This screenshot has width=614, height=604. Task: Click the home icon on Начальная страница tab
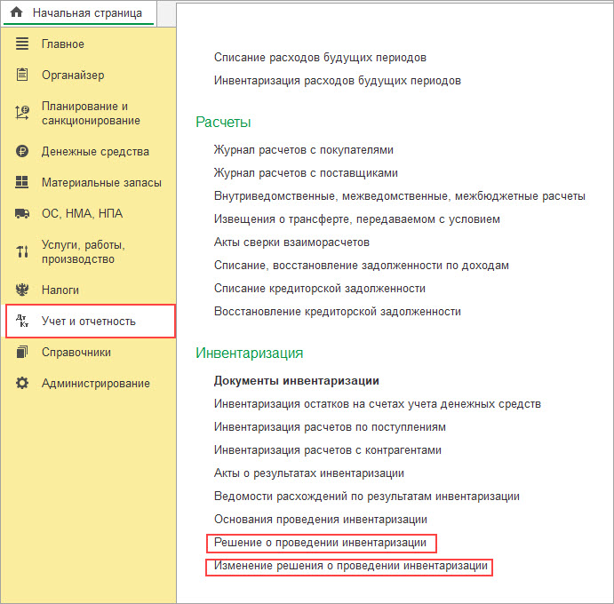coord(16,13)
